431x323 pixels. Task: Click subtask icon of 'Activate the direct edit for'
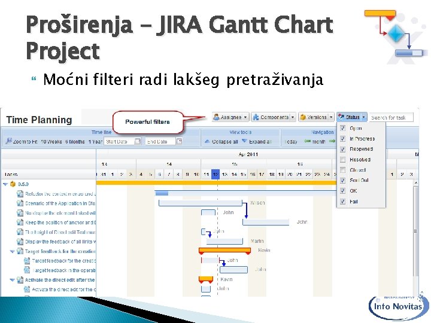[x=27, y=290]
